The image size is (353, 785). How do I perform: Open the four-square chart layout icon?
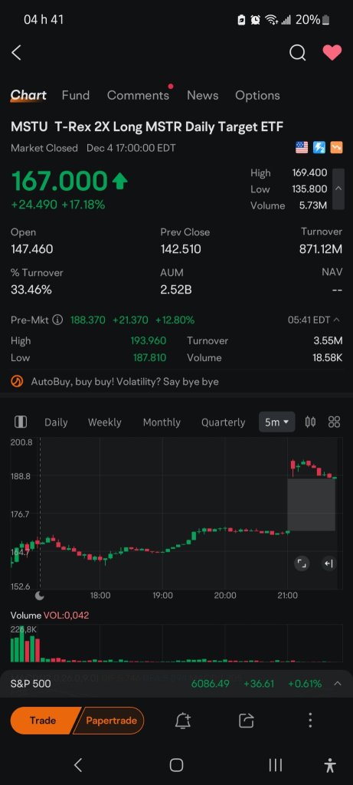(x=334, y=422)
